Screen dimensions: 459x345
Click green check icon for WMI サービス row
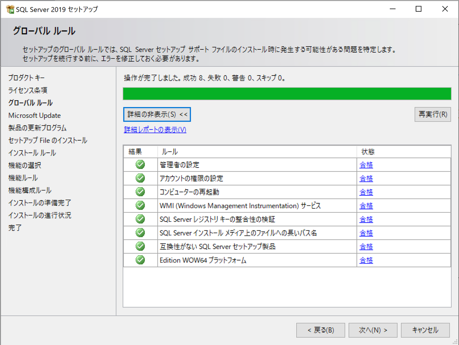pos(140,205)
